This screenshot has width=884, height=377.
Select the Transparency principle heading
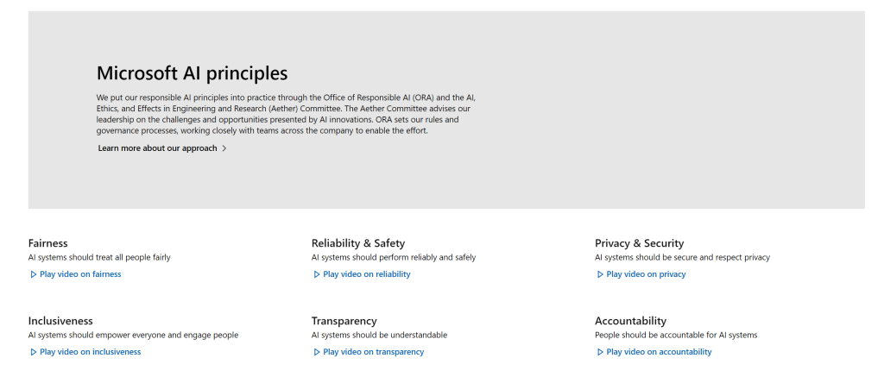pyautogui.click(x=344, y=321)
